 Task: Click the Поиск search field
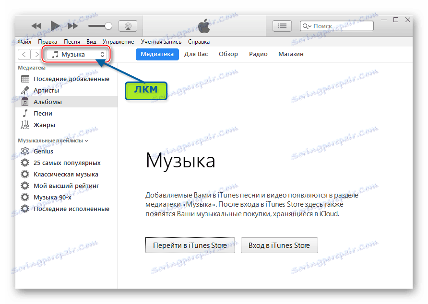(x=336, y=26)
